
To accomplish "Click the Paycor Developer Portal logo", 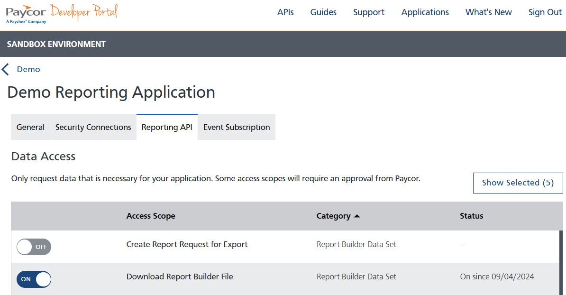I will pos(61,13).
